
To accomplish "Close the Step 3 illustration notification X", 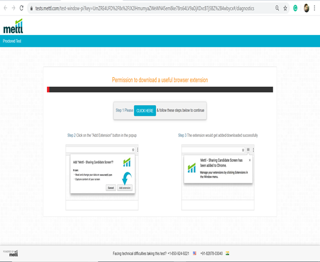I will click(250, 160).
